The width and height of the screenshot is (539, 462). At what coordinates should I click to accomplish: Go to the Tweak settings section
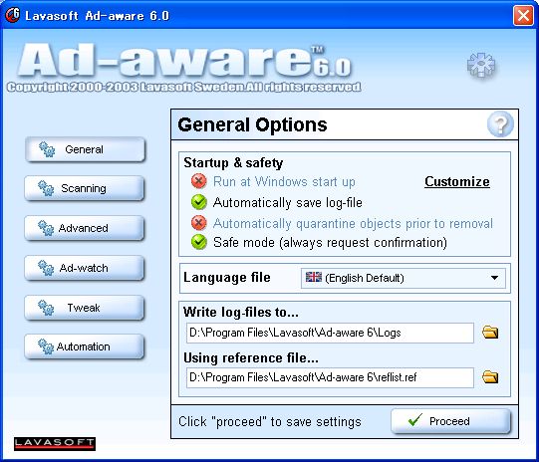pos(85,308)
